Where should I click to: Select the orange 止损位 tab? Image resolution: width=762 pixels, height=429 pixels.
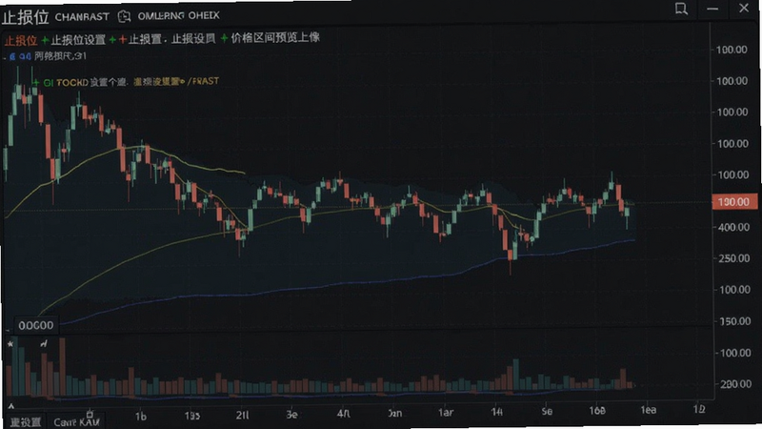(20, 40)
